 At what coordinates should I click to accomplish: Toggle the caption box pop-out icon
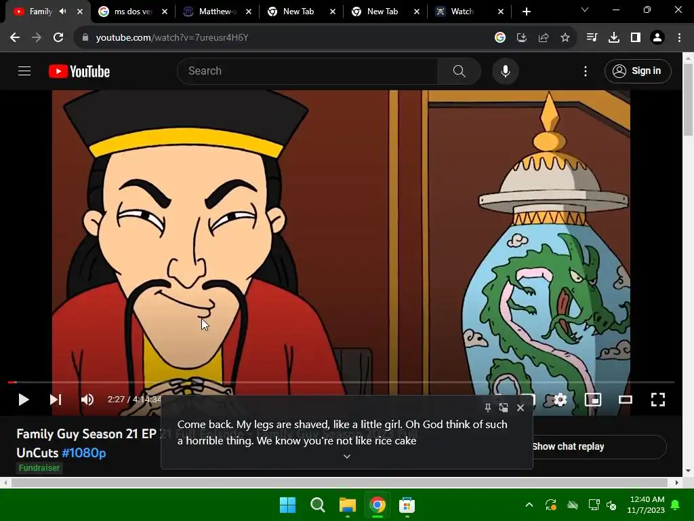tap(504, 408)
